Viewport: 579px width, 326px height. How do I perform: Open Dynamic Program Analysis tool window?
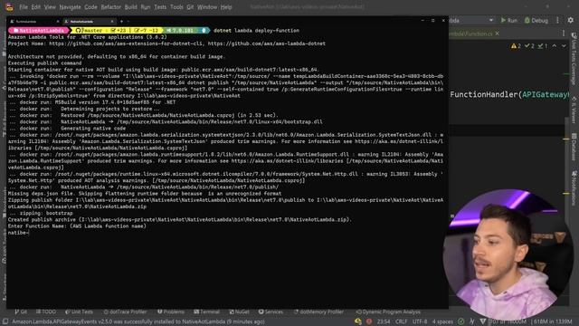[x=388, y=312]
